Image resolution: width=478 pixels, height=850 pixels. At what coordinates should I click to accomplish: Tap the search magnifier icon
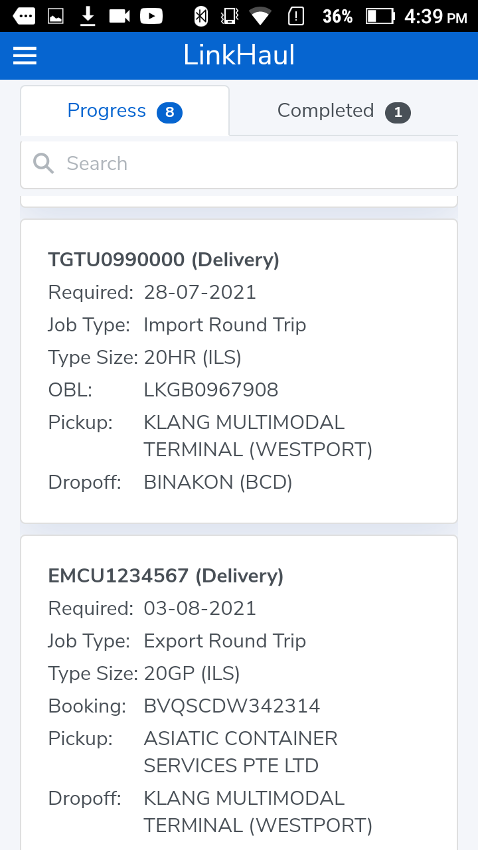[x=44, y=163]
